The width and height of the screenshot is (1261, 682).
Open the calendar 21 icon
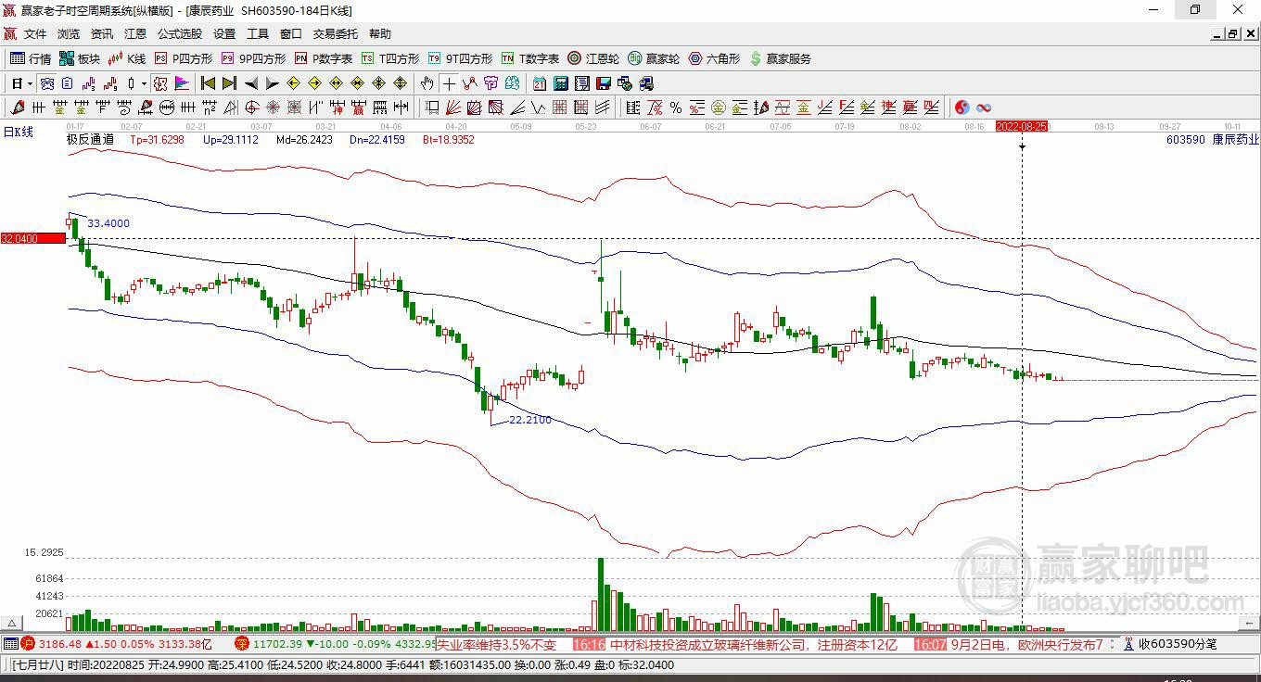point(539,83)
